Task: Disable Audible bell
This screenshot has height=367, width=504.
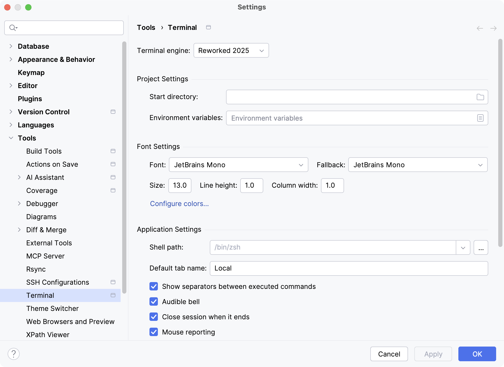Action: point(154,301)
